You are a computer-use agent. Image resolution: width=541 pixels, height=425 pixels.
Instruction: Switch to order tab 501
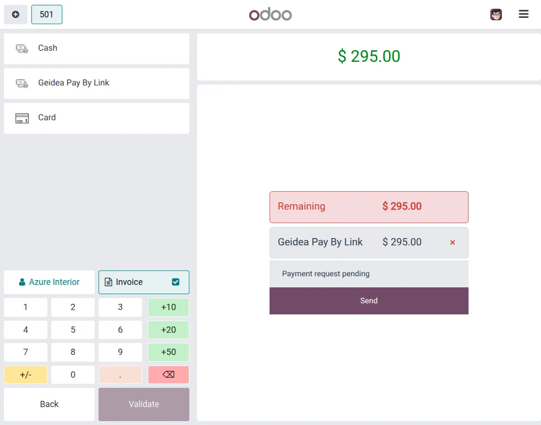coord(47,14)
